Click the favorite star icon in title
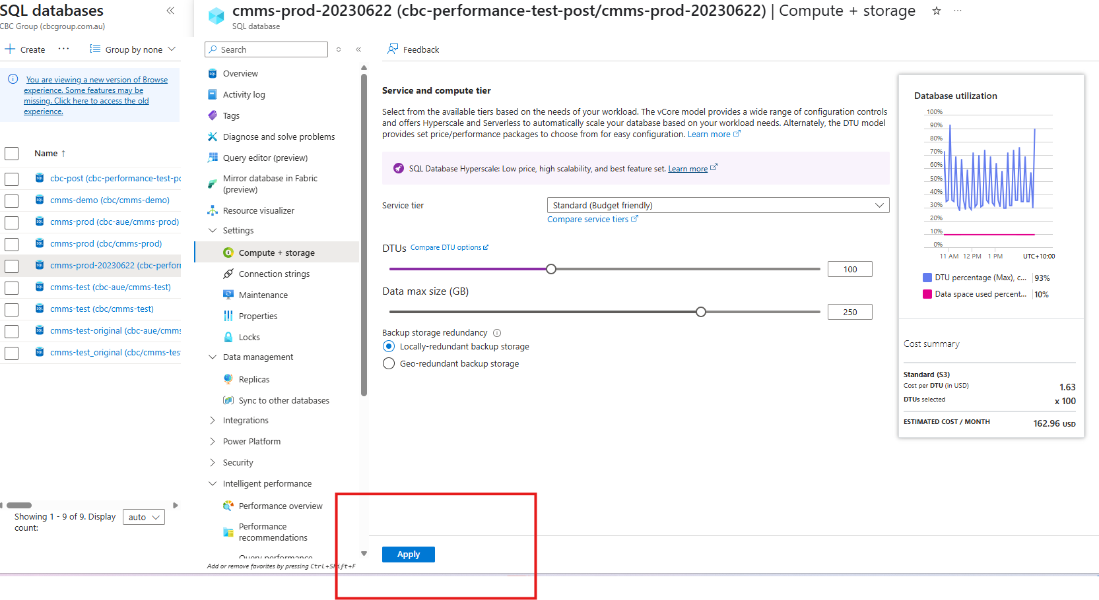Image resolution: width=1099 pixels, height=600 pixels. click(x=936, y=11)
